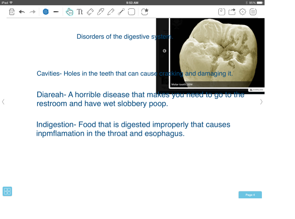Open the settings gear
Viewport: 295px width, 219px height.
pos(242,12)
